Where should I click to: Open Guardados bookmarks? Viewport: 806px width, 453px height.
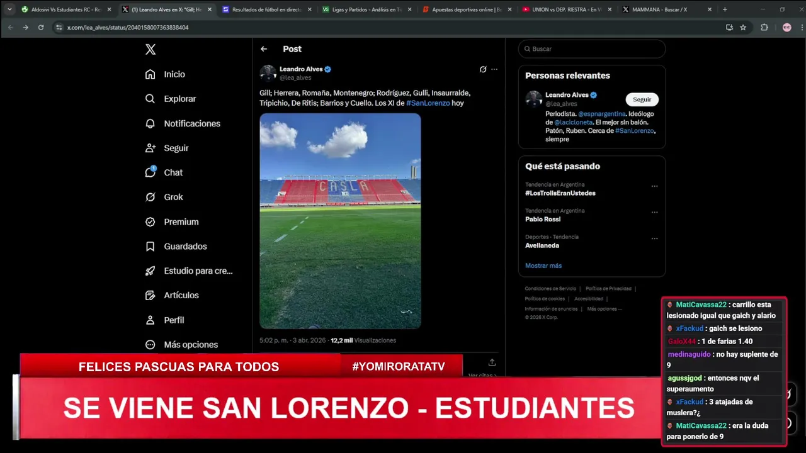coord(176,246)
